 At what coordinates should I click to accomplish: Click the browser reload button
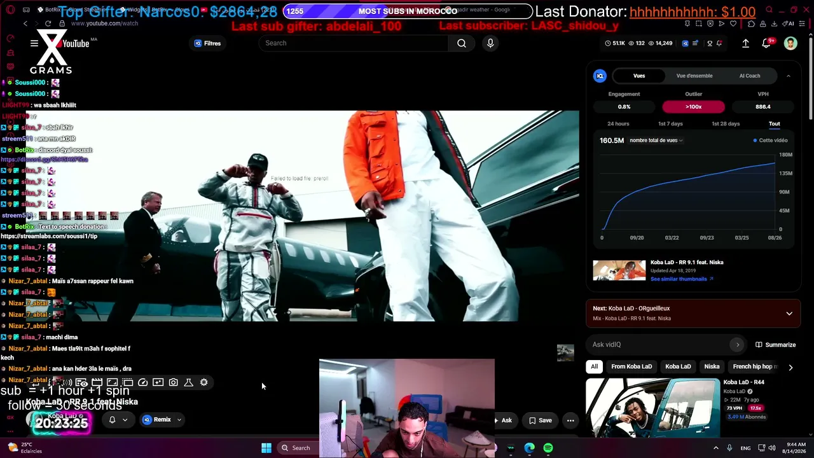coord(48,24)
